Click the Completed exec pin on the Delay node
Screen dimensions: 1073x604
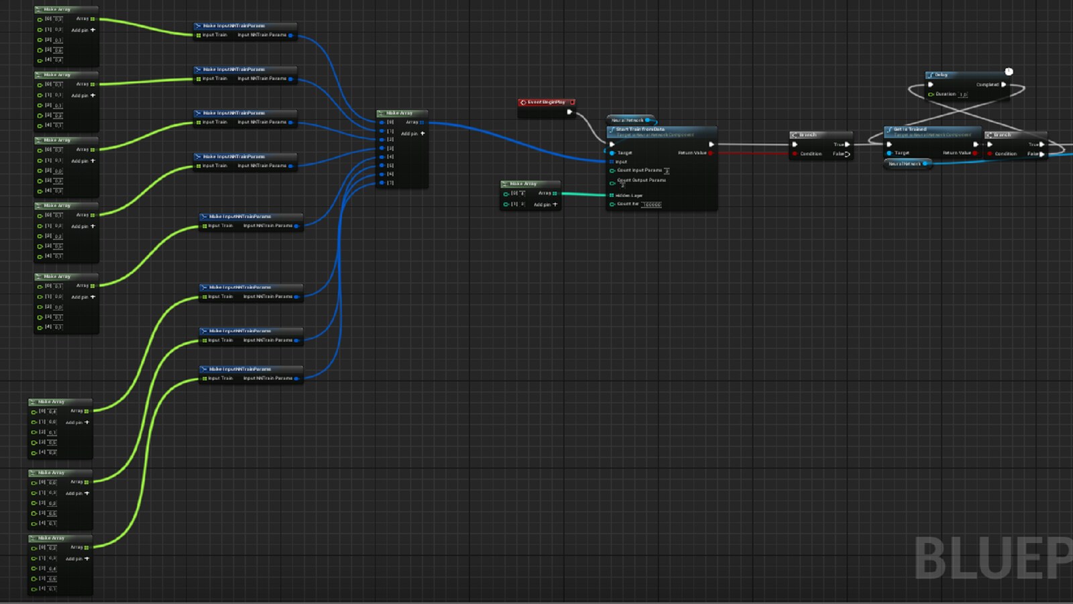(x=1004, y=84)
